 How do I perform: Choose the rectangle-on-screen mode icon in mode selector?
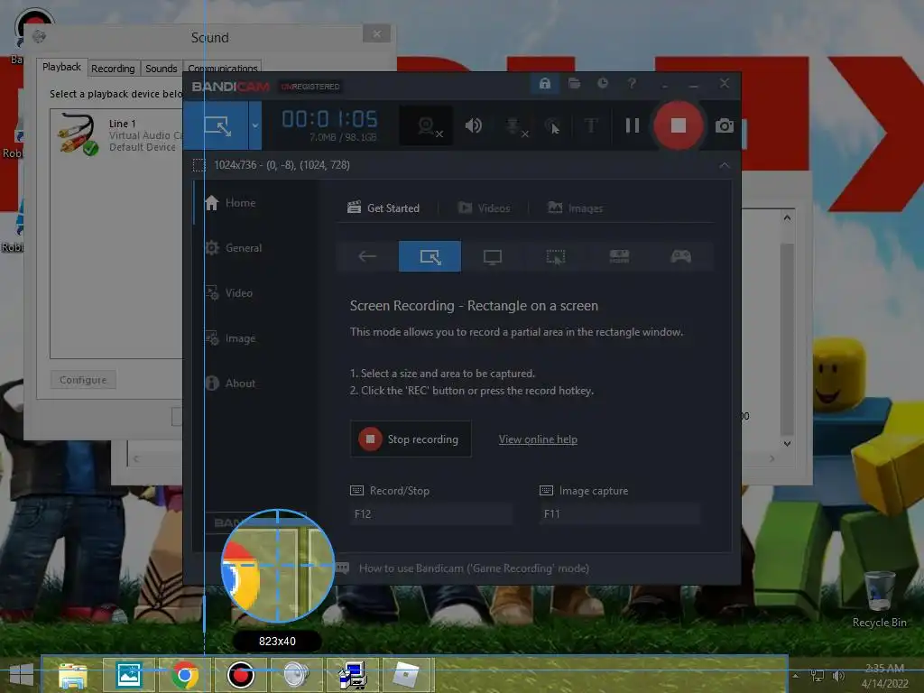pos(430,256)
